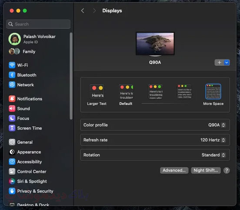Select Appearance label in sidebar
240x210 pixels.
pyautogui.click(x=29, y=152)
